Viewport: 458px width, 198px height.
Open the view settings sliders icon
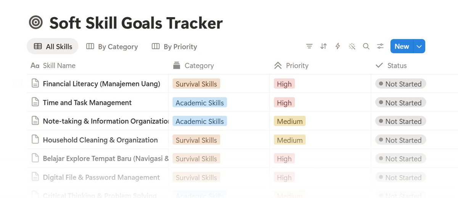(380, 46)
